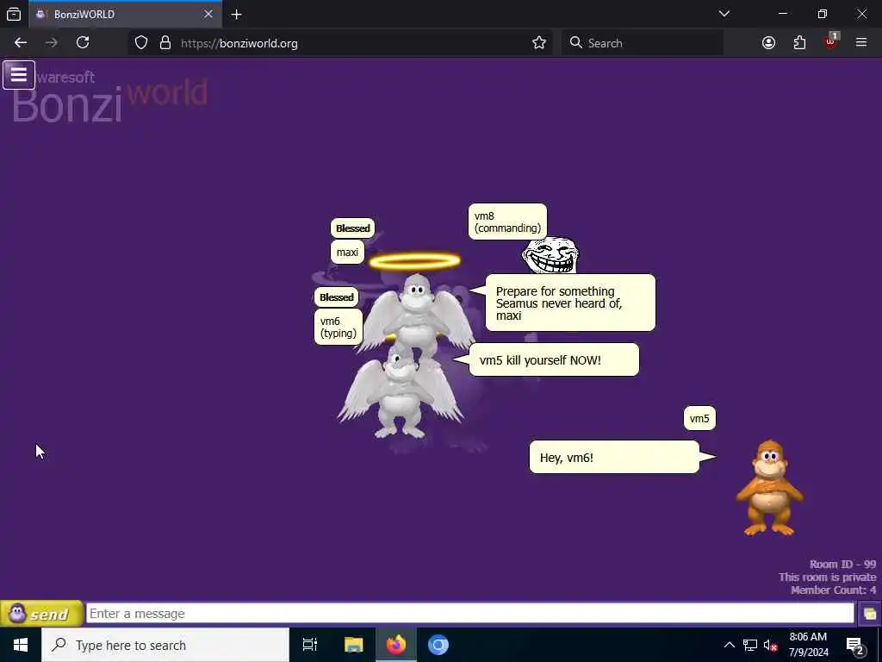Click the vm5 orange Bonzi character

coord(769,488)
